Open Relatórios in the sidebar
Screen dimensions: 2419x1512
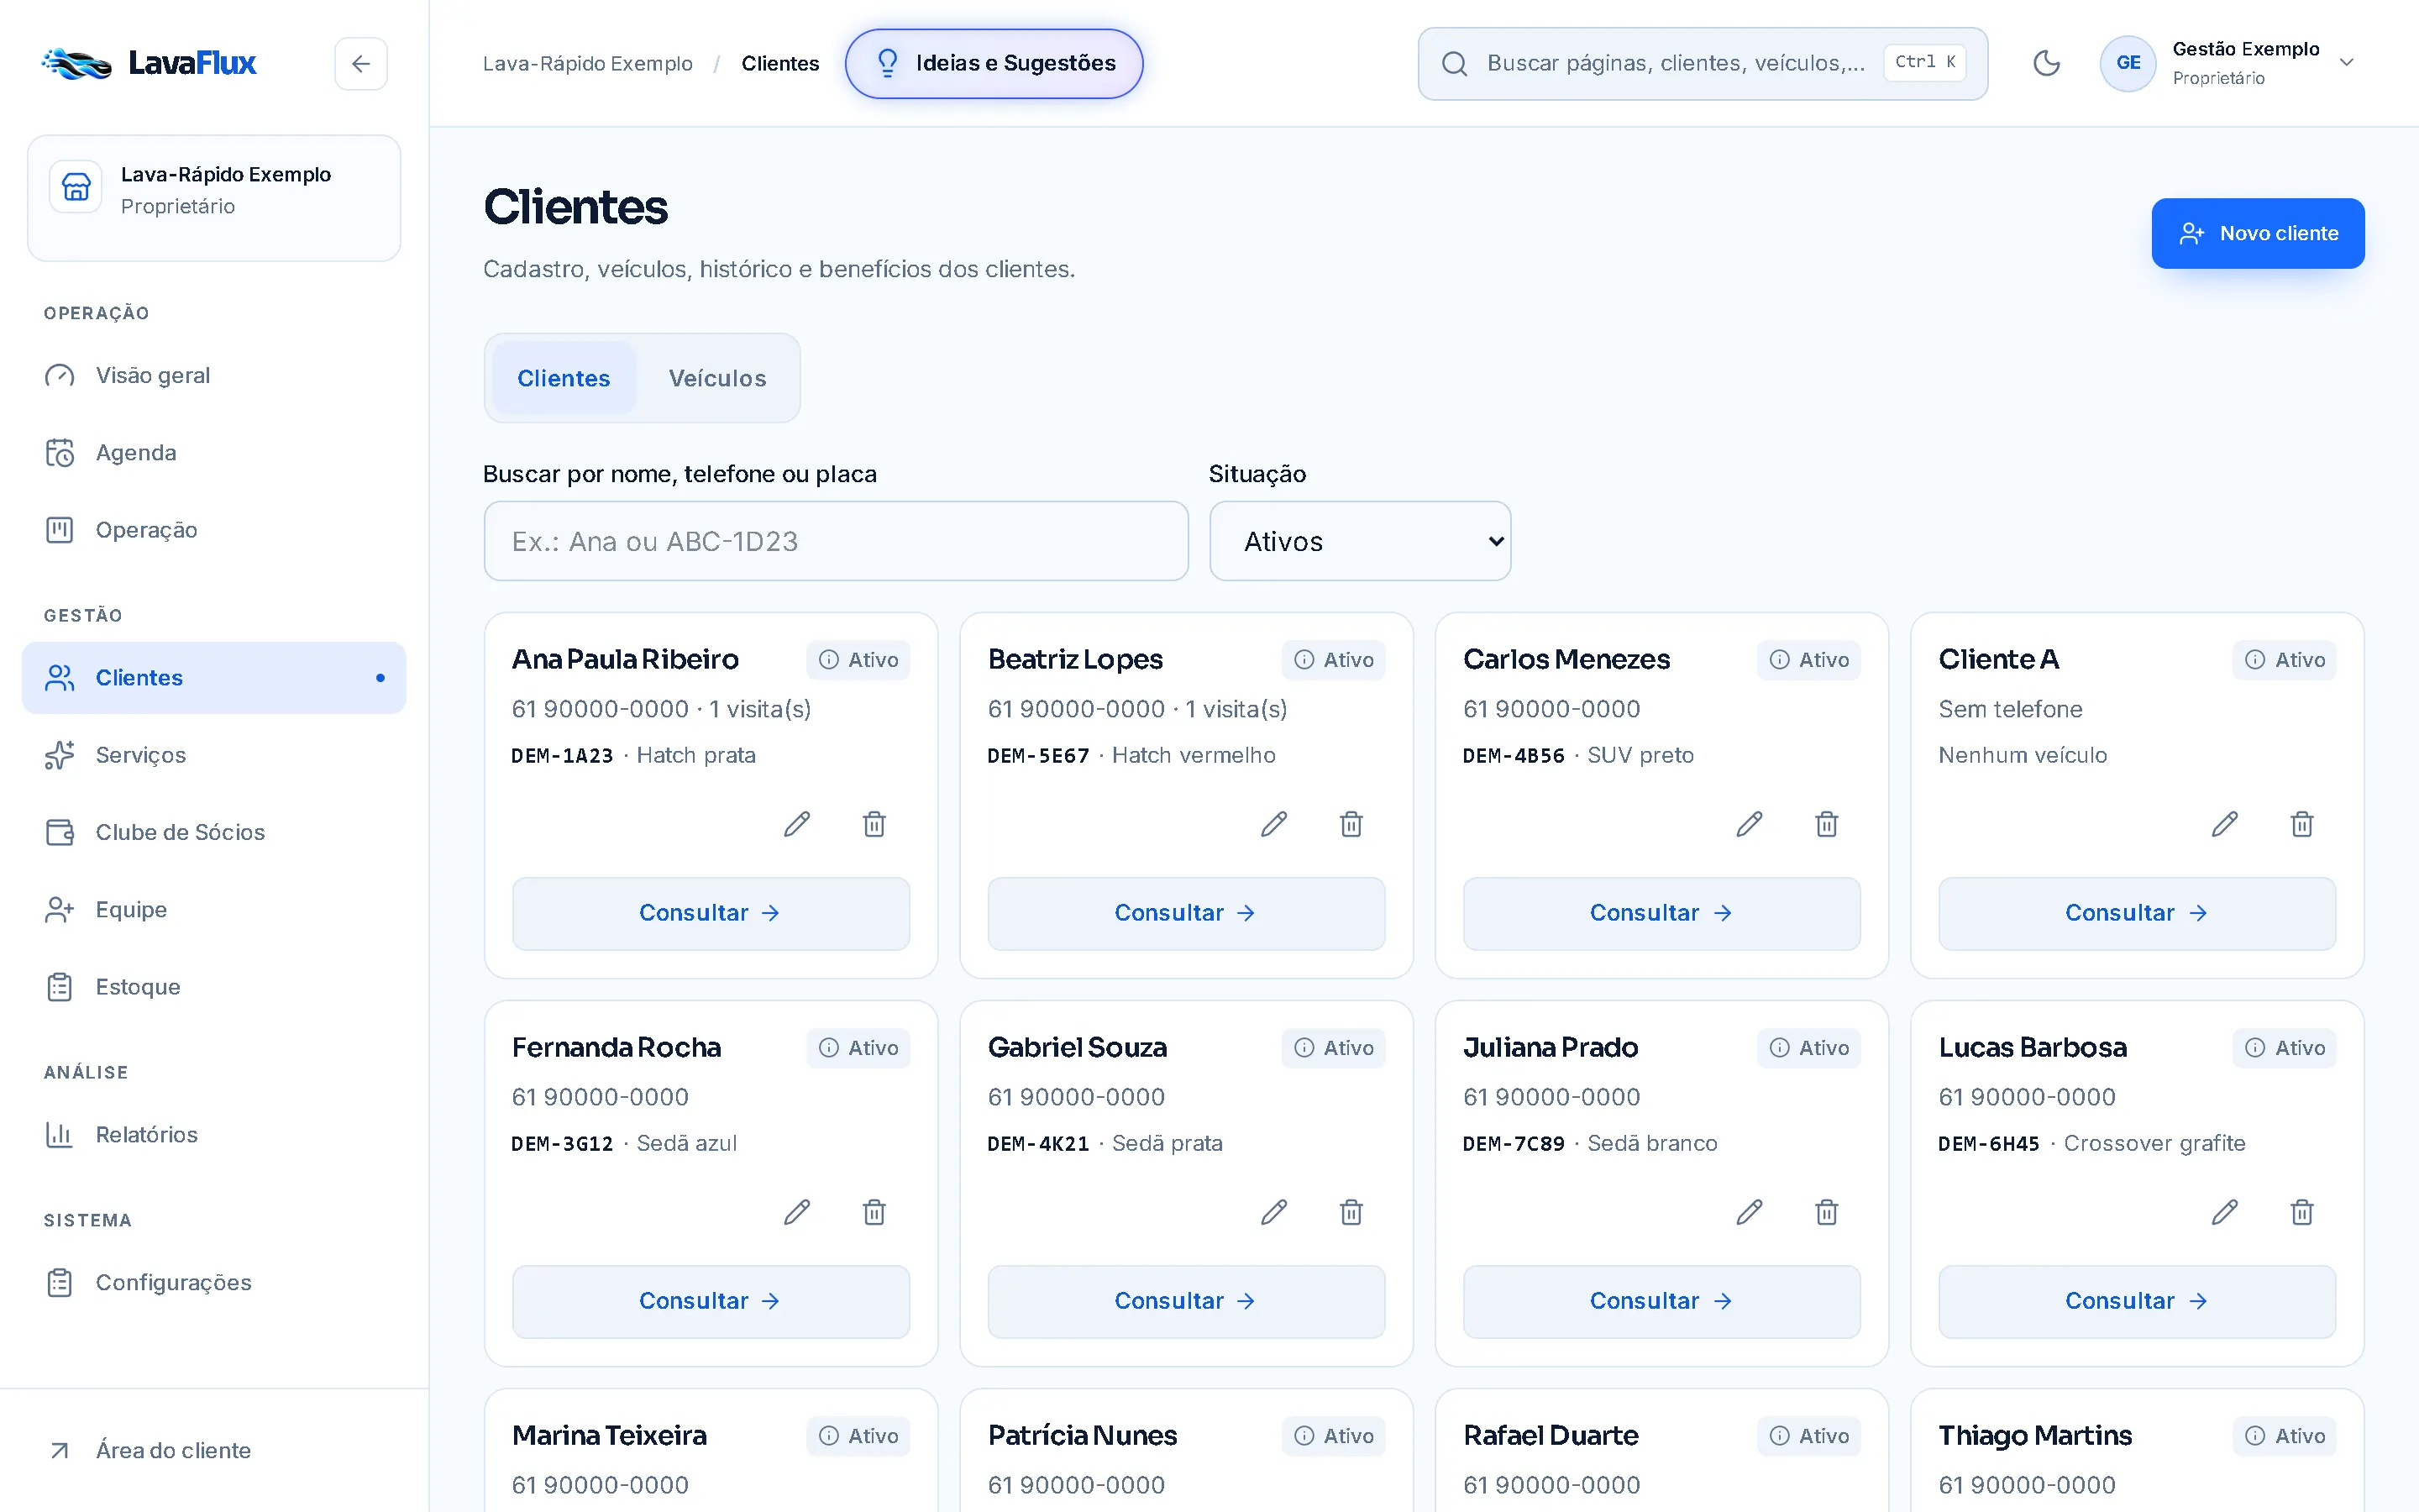click(x=214, y=1134)
